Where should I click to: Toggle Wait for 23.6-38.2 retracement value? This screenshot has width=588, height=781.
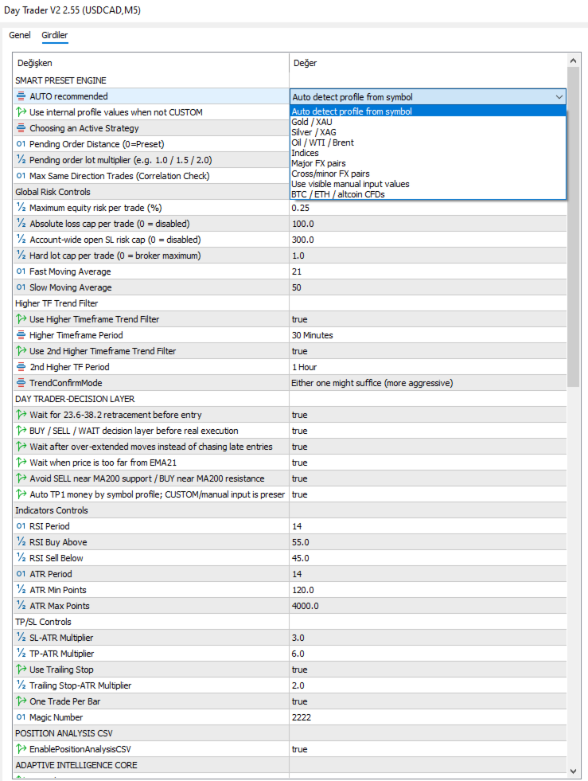tap(428, 415)
